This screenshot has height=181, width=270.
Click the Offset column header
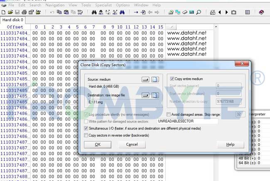[x=15, y=27]
